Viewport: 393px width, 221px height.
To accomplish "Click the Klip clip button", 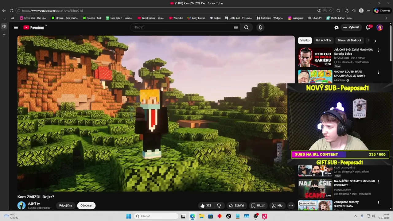I will point(277,206).
